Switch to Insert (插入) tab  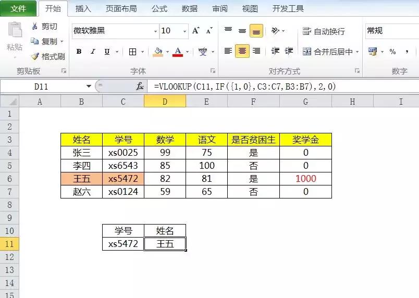(x=83, y=8)
